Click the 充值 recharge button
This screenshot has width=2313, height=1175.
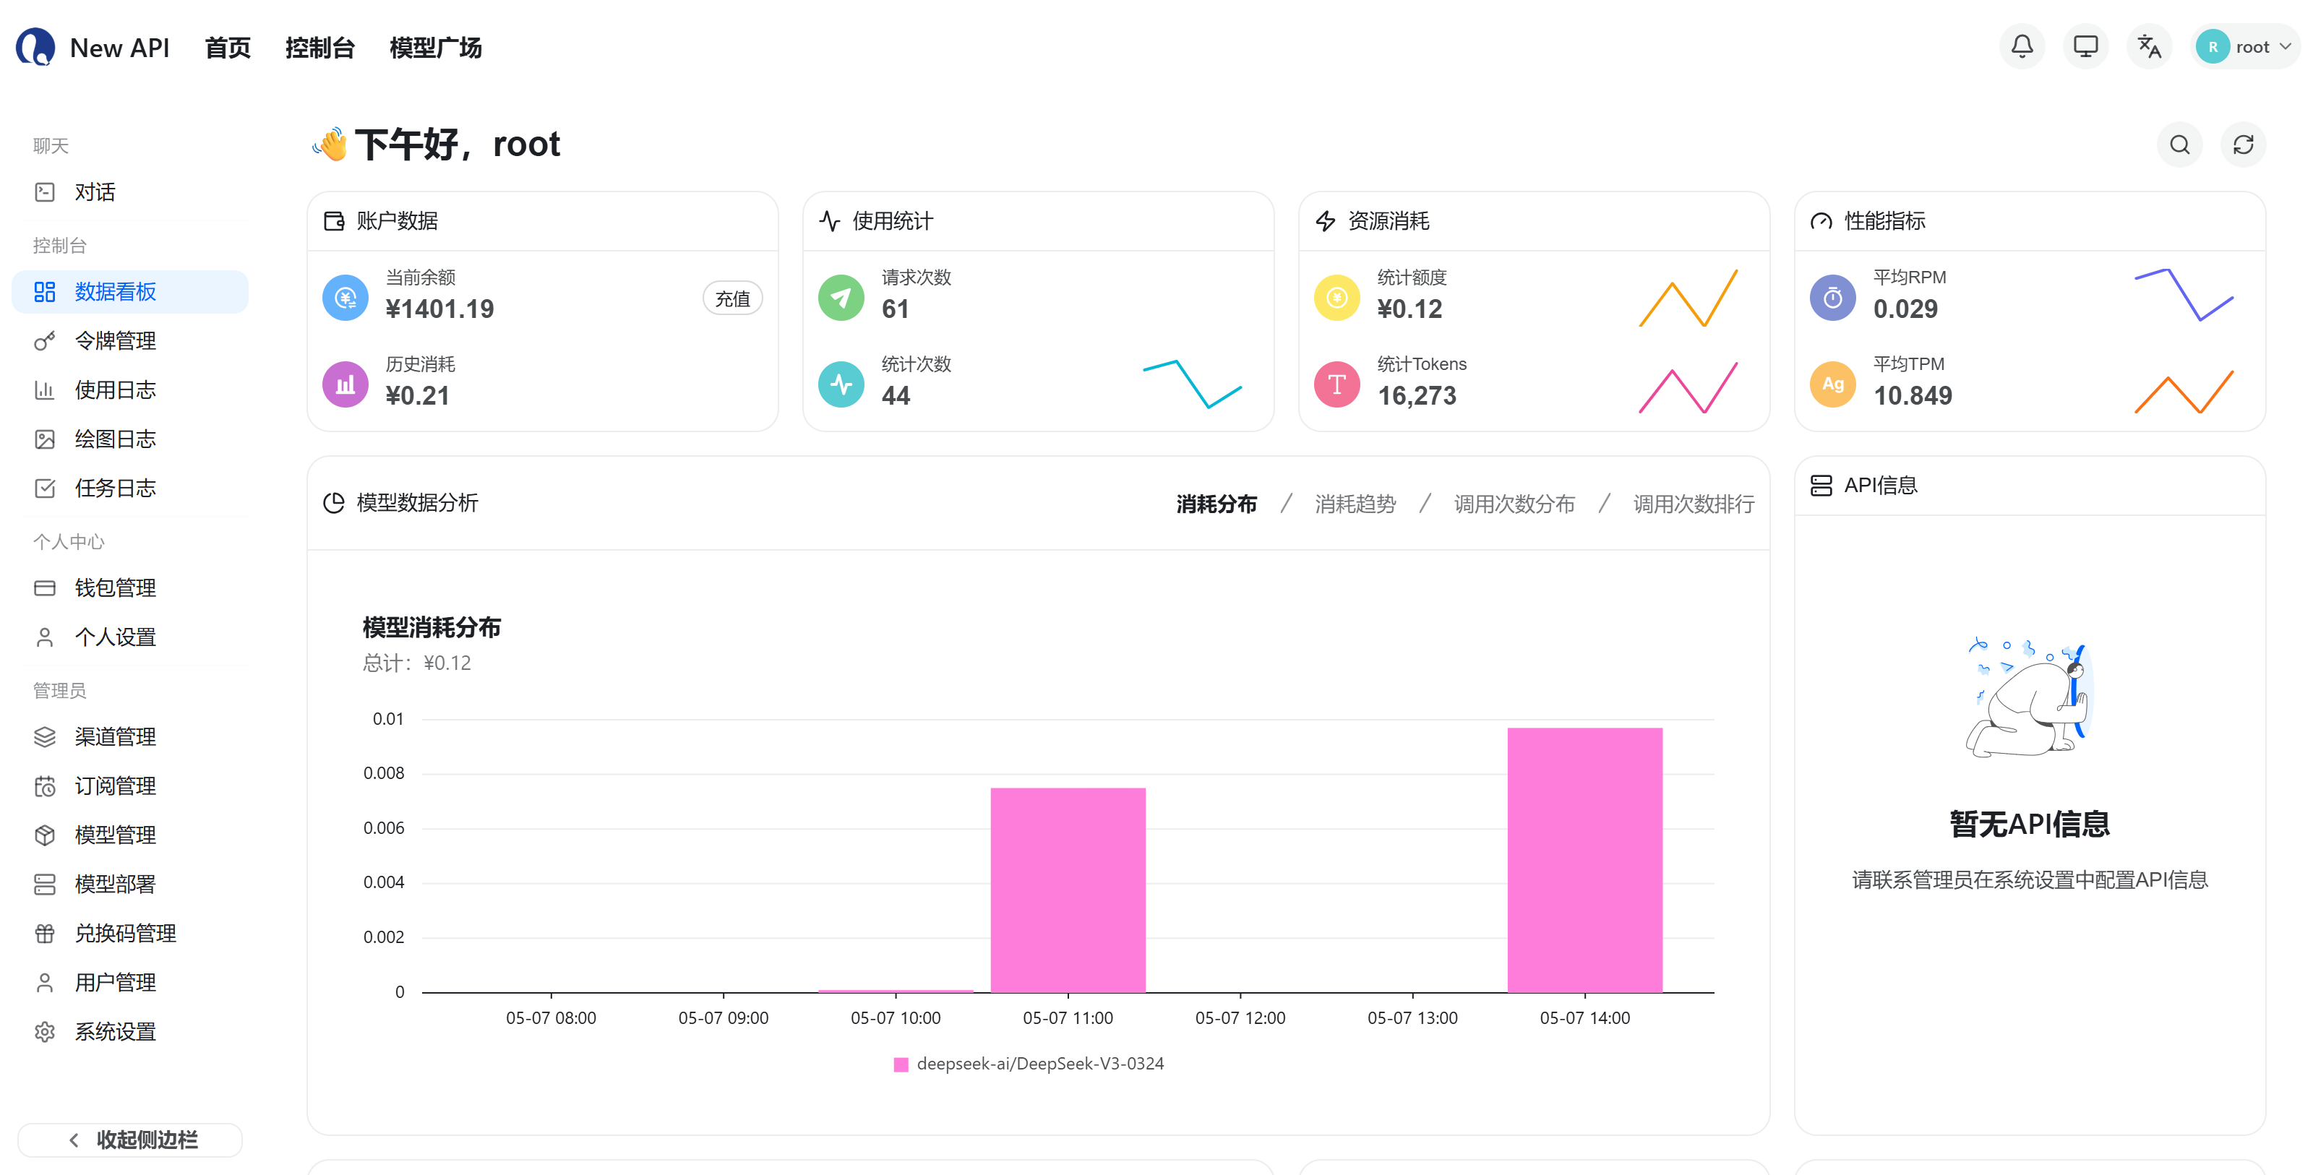click(731, 299)
